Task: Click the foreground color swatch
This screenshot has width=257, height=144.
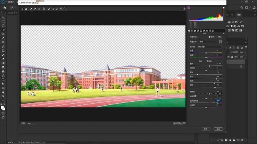Action: 2,108
